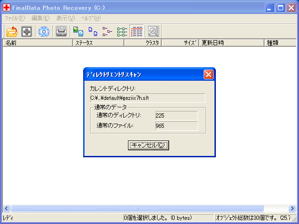The width and height of the screenshot is (299, 224).
Task: Click the red cross application icon in the title bar
Action: click(7, 7)
